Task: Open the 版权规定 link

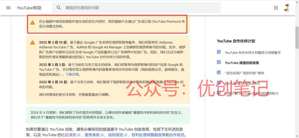Action: click(116, 135)
